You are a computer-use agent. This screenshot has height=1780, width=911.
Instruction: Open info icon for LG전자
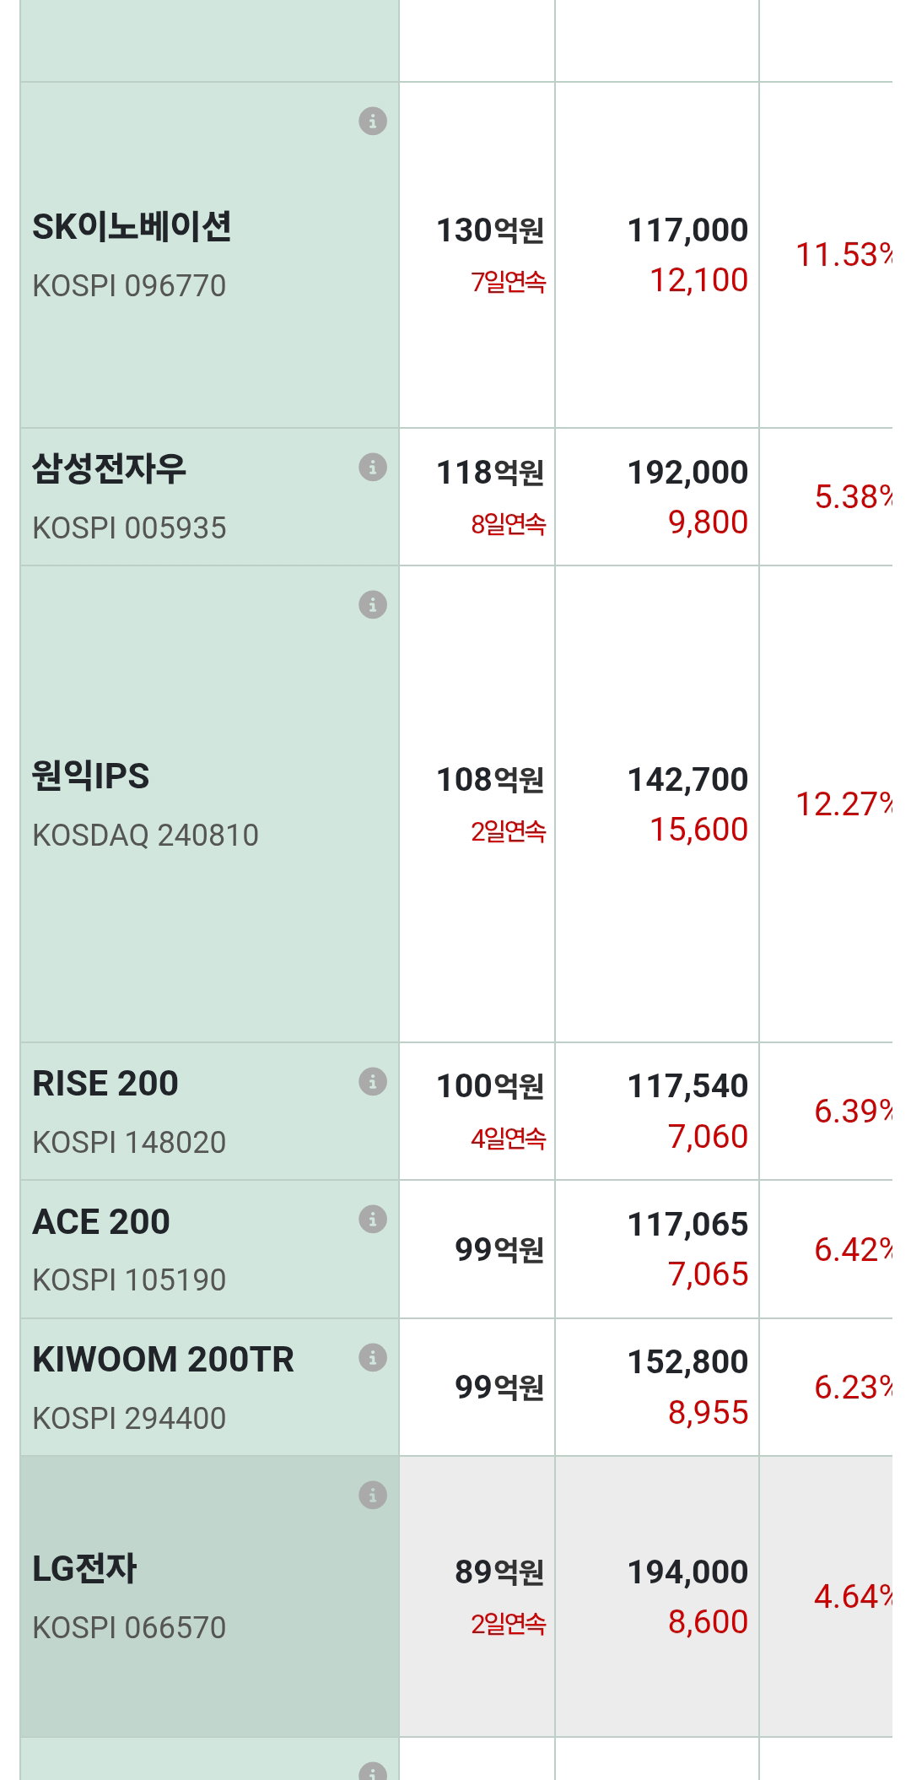pyautogui.click(x=373, y=1495)
